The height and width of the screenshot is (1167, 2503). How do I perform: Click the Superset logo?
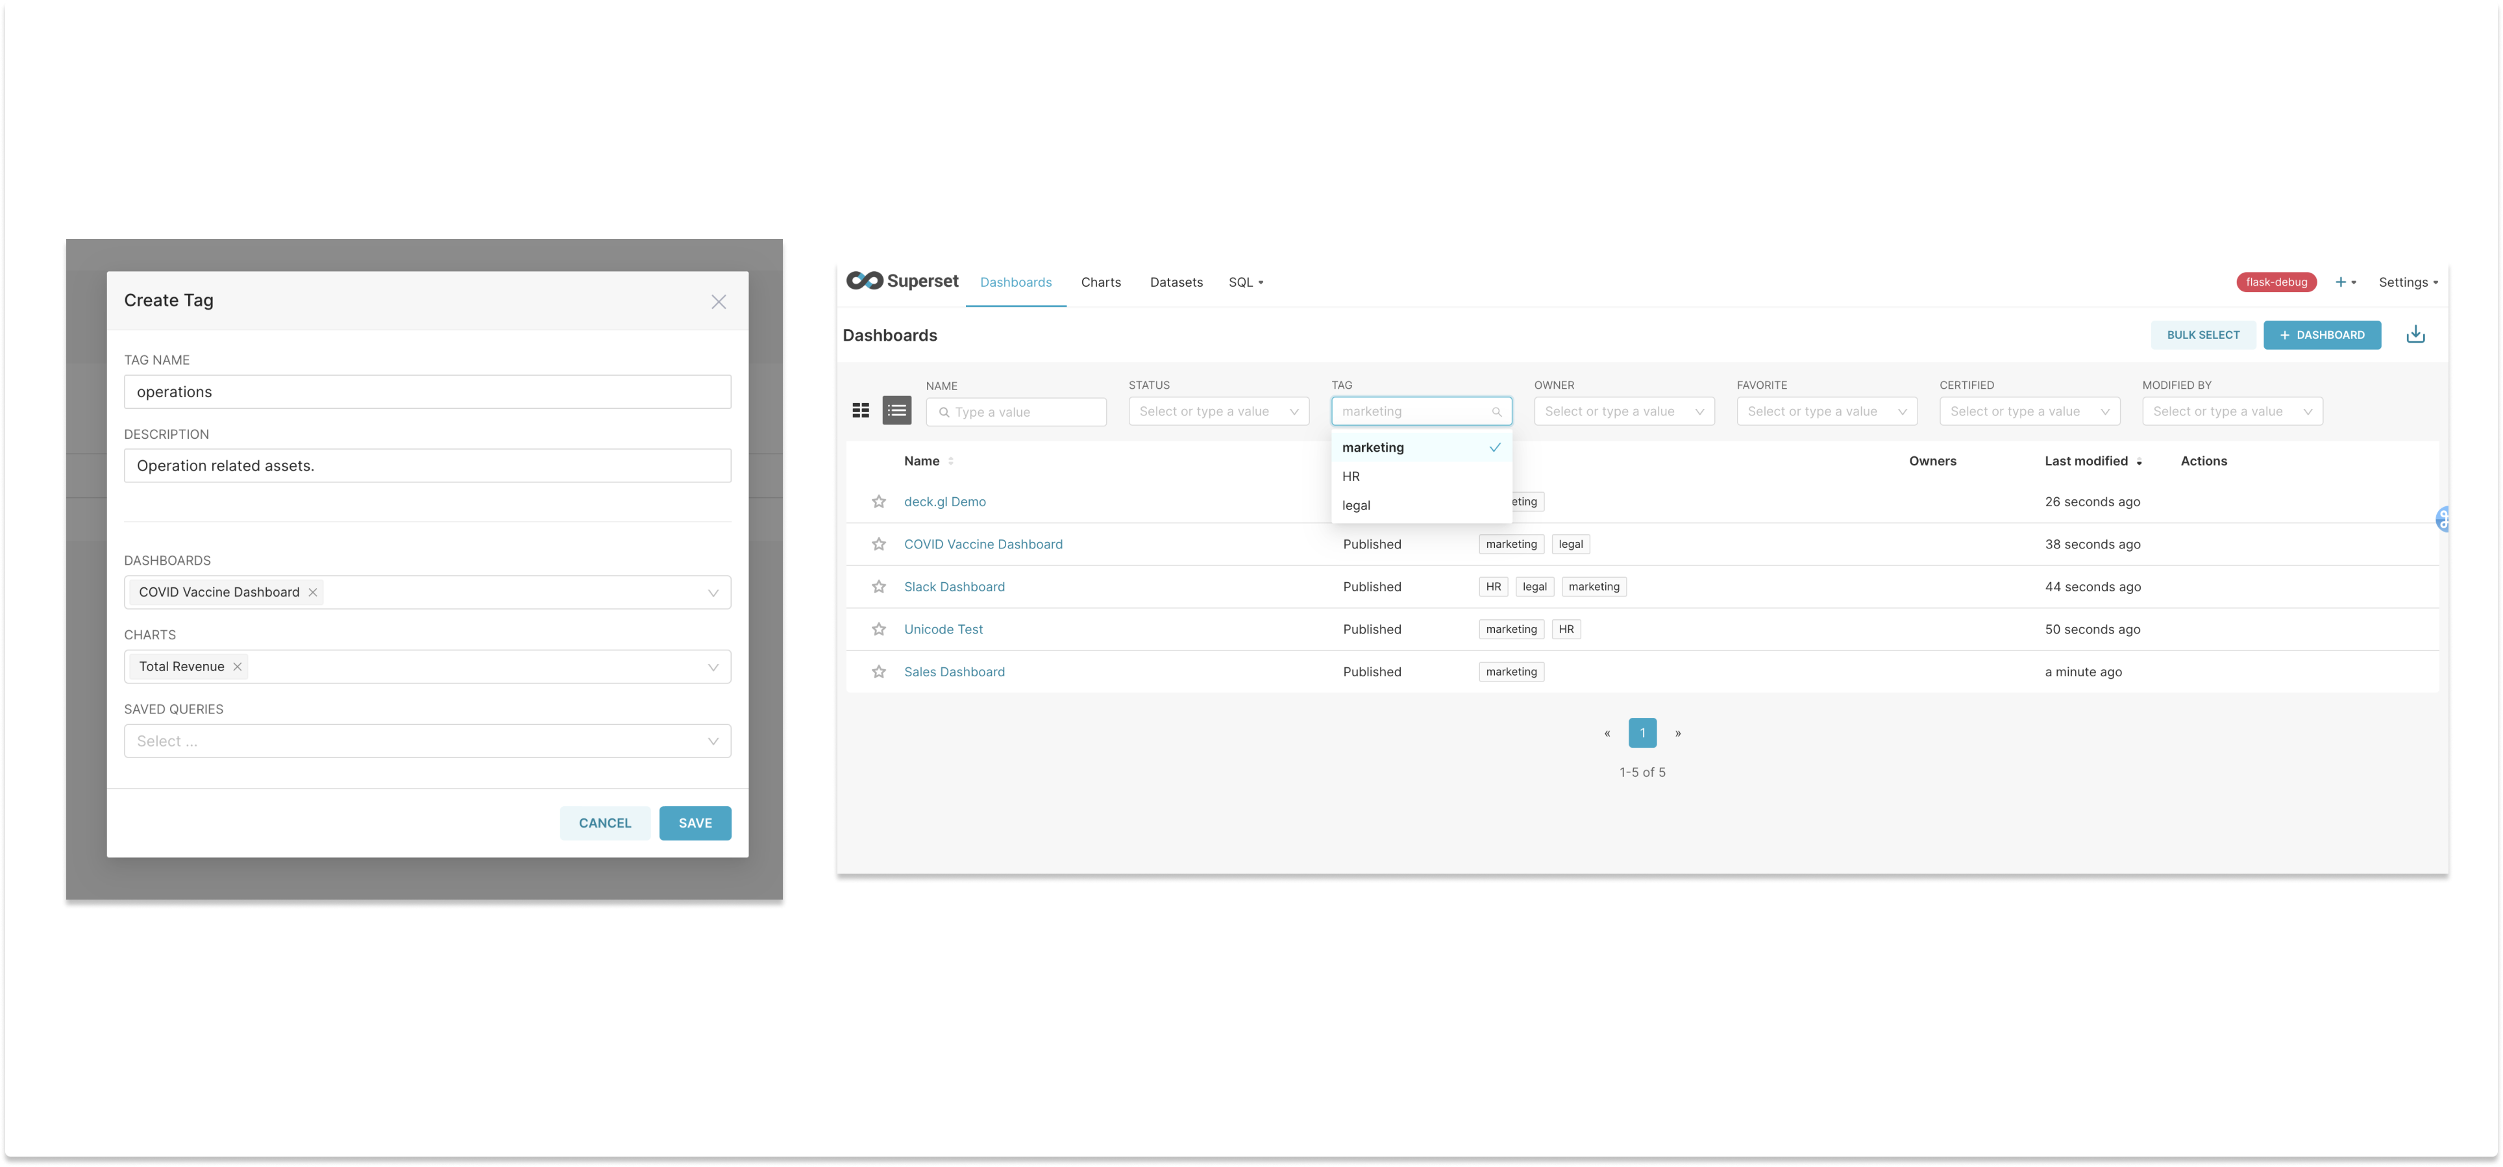[902, 282]
